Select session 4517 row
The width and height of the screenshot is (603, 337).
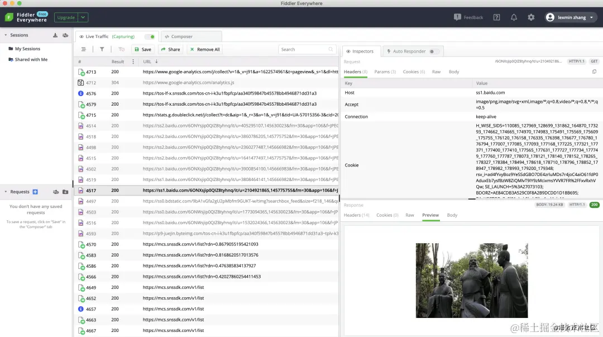point(207,190)
